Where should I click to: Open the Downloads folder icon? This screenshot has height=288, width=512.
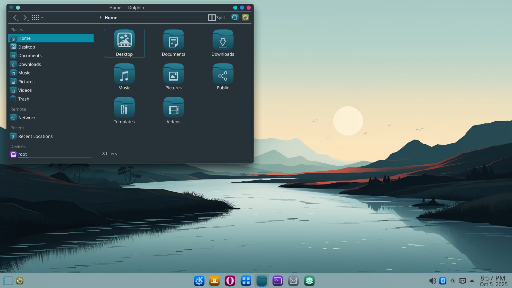[x=223, y=40]
